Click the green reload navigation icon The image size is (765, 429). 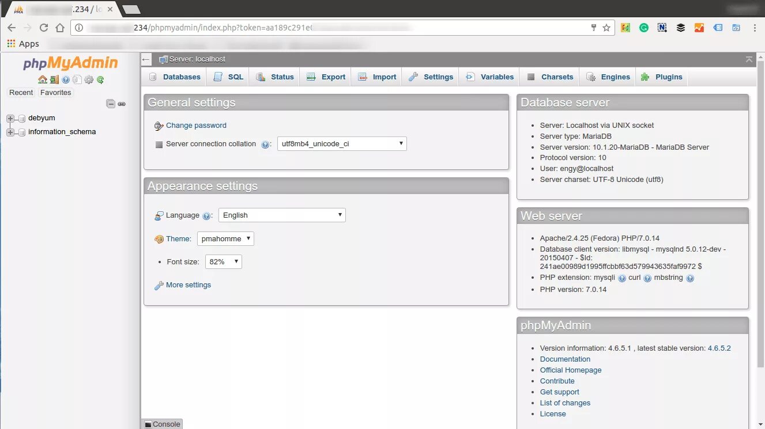coord(100,80)
